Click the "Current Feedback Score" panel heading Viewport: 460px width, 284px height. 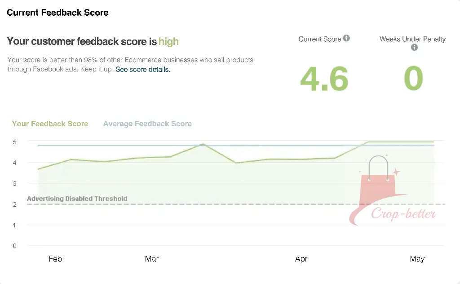point(57,13)
